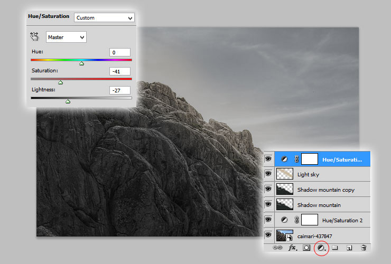Create a new group folder
The width and height of the screenshot is (391, 264).
pyautogui.click(x=335, y=248)
